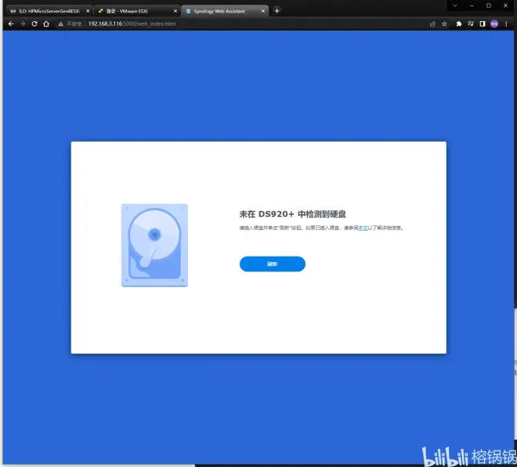Open the tab search dropdown arrow
The width and height of the screenshot is (517, 467).
coord(455,5)
